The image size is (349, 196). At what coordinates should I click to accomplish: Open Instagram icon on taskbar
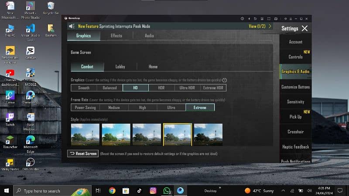tap(153, 190)
